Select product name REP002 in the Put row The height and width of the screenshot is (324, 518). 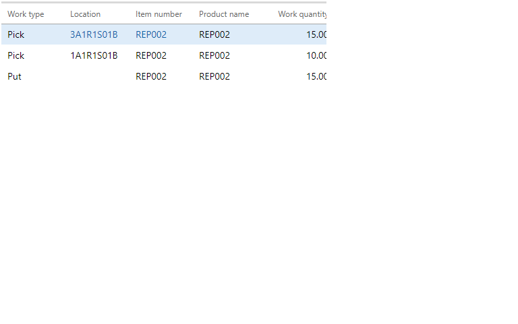(214, 76)
